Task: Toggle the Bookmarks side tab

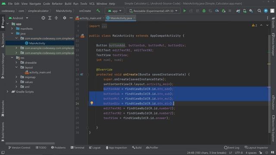Action: pos(3,108)
